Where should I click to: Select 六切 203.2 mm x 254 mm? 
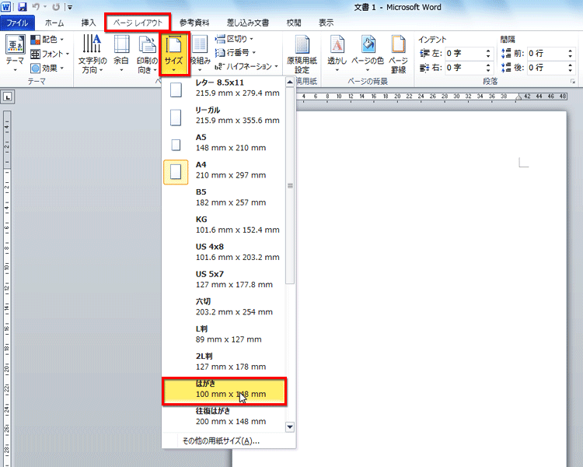(224, 307)
